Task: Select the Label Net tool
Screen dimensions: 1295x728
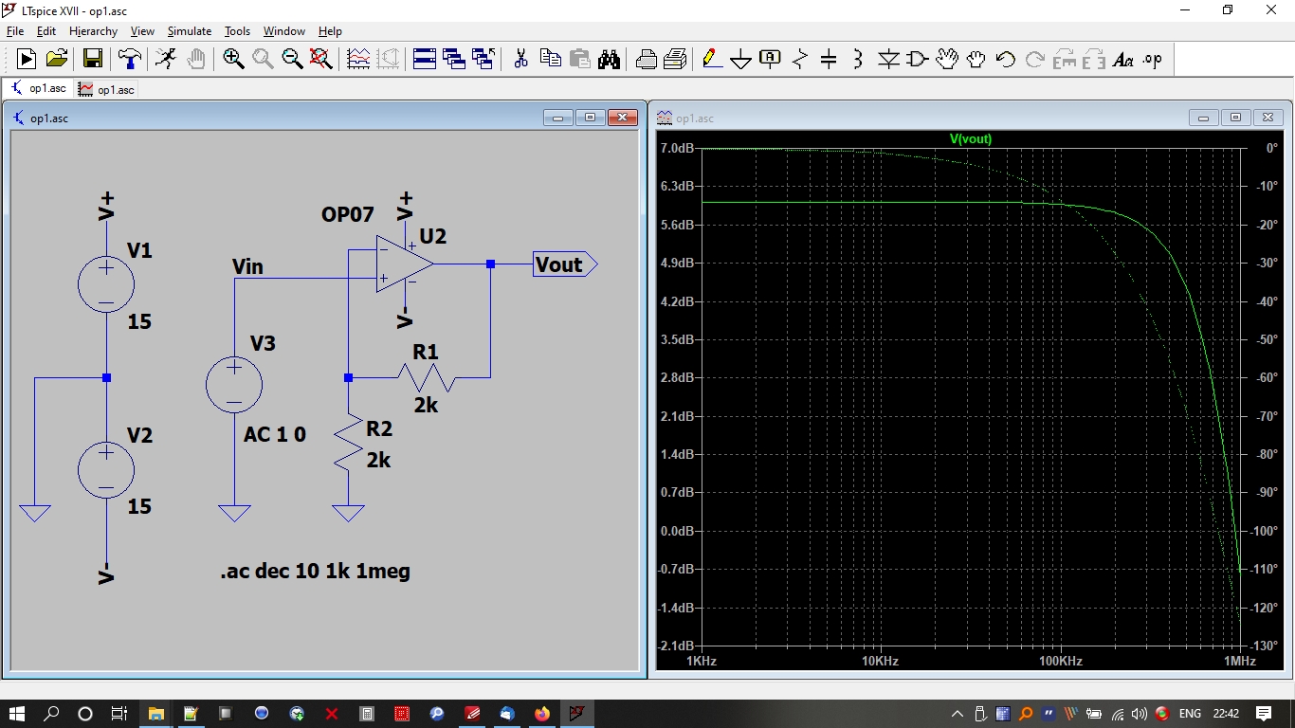Action: 771,59
